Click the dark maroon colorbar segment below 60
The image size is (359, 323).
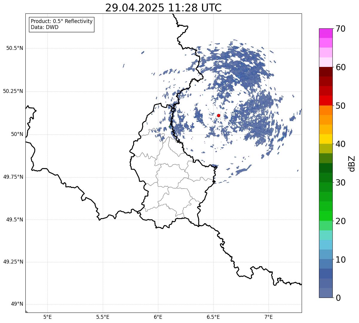point(326,72)
